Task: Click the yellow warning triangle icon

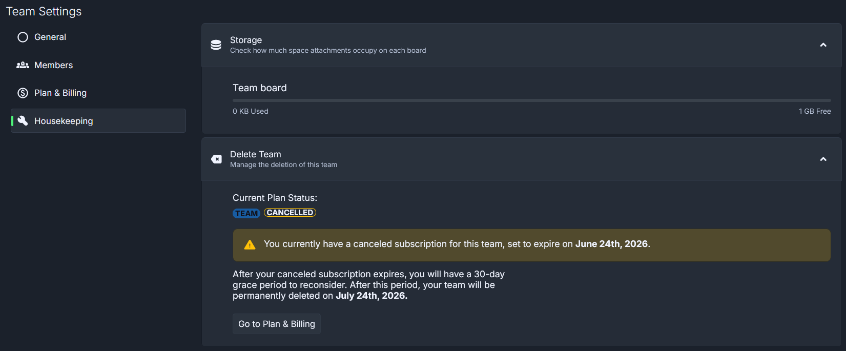Action: (250, 244)
